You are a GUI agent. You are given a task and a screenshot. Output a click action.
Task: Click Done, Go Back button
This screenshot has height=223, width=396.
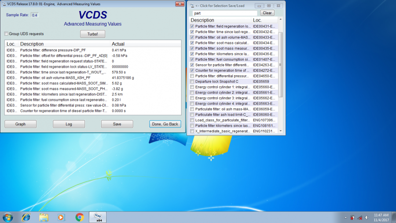pos(165,124)
